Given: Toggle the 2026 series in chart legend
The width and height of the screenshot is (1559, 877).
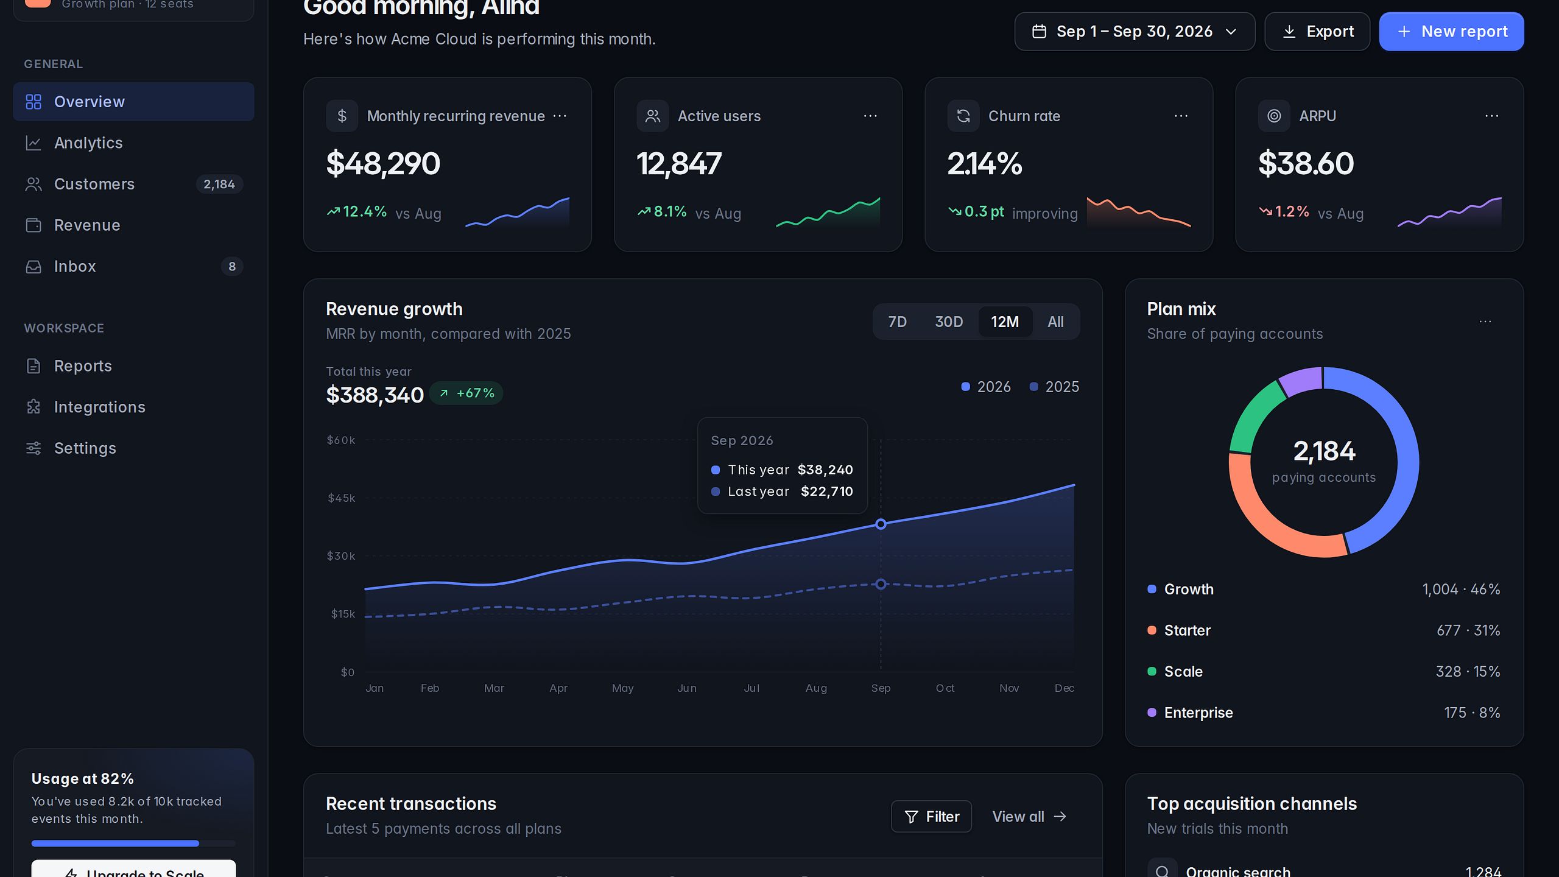Looking at the screenshot, I should coord(986,387).
